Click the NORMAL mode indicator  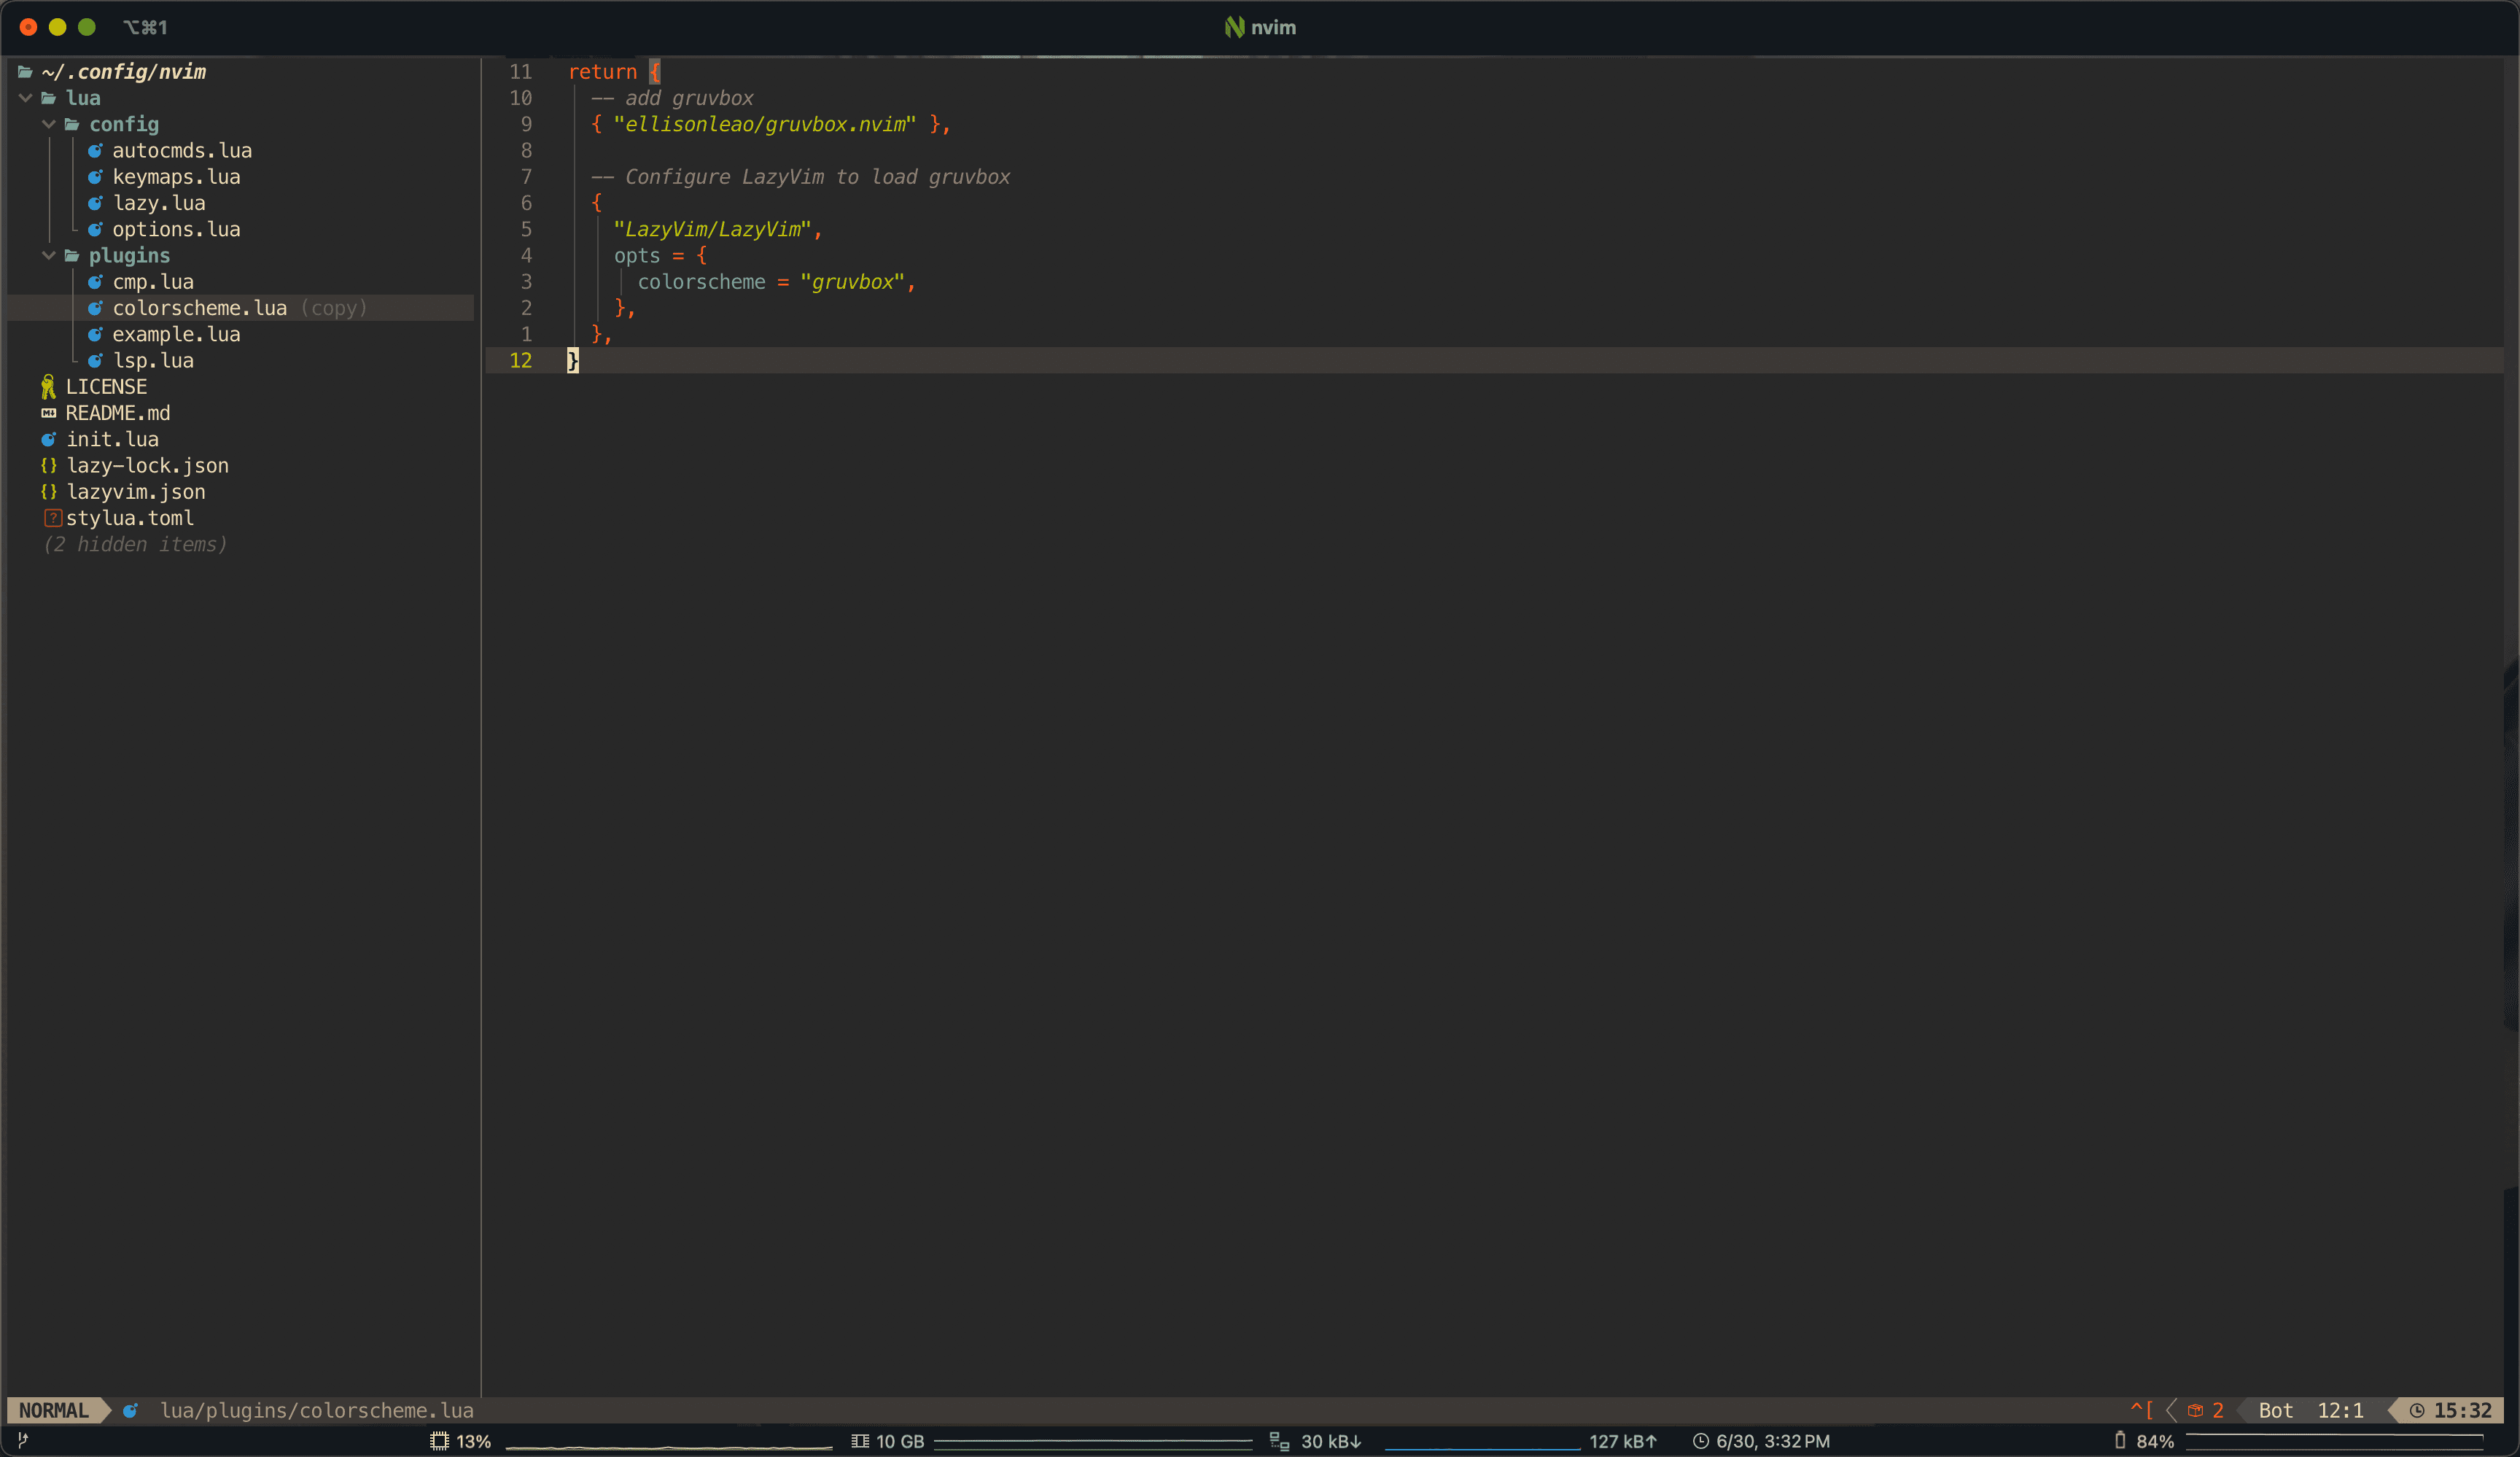pos(54,1410)
